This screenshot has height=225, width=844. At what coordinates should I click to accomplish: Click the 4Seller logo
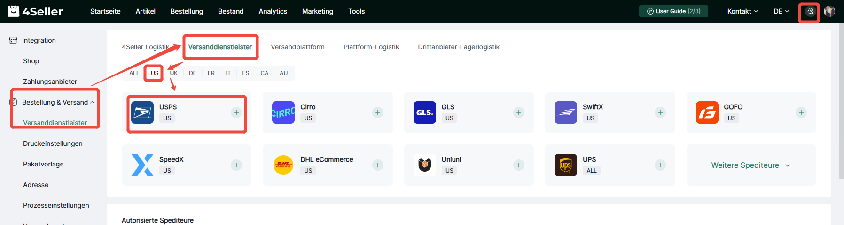pos(35,11)
